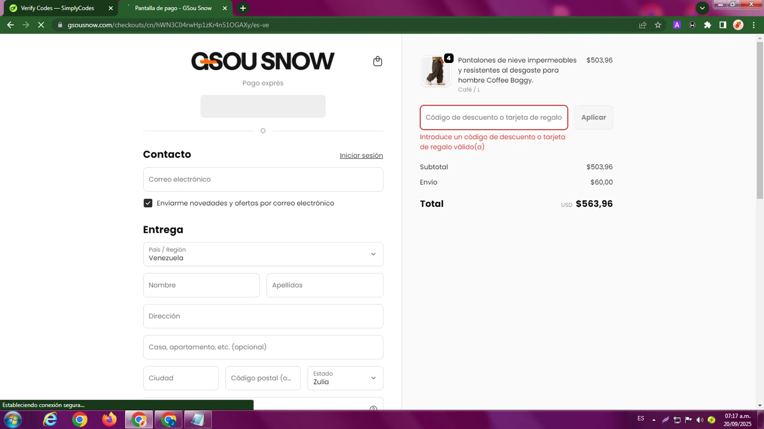Screen dimensions: 764x429
Task: Click the page vertical scrollbar thumb
Action: pos(759,120)
